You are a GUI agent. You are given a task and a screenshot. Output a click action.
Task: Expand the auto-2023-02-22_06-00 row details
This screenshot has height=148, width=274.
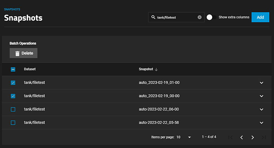tap(261, 109)
